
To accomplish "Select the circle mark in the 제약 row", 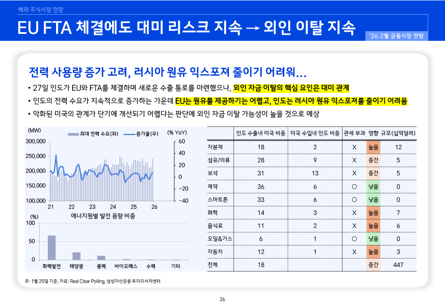I will 354,186.
